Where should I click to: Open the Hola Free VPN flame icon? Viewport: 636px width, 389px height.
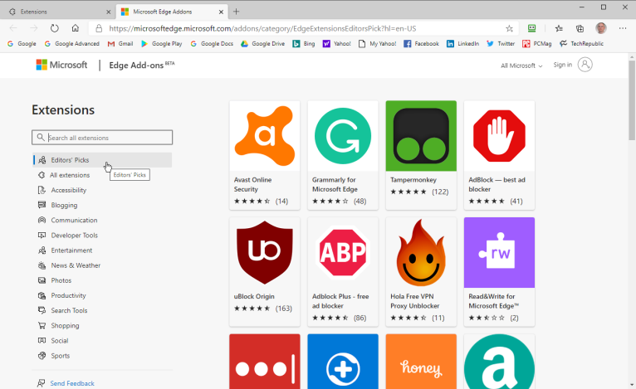tap(421, 252)
